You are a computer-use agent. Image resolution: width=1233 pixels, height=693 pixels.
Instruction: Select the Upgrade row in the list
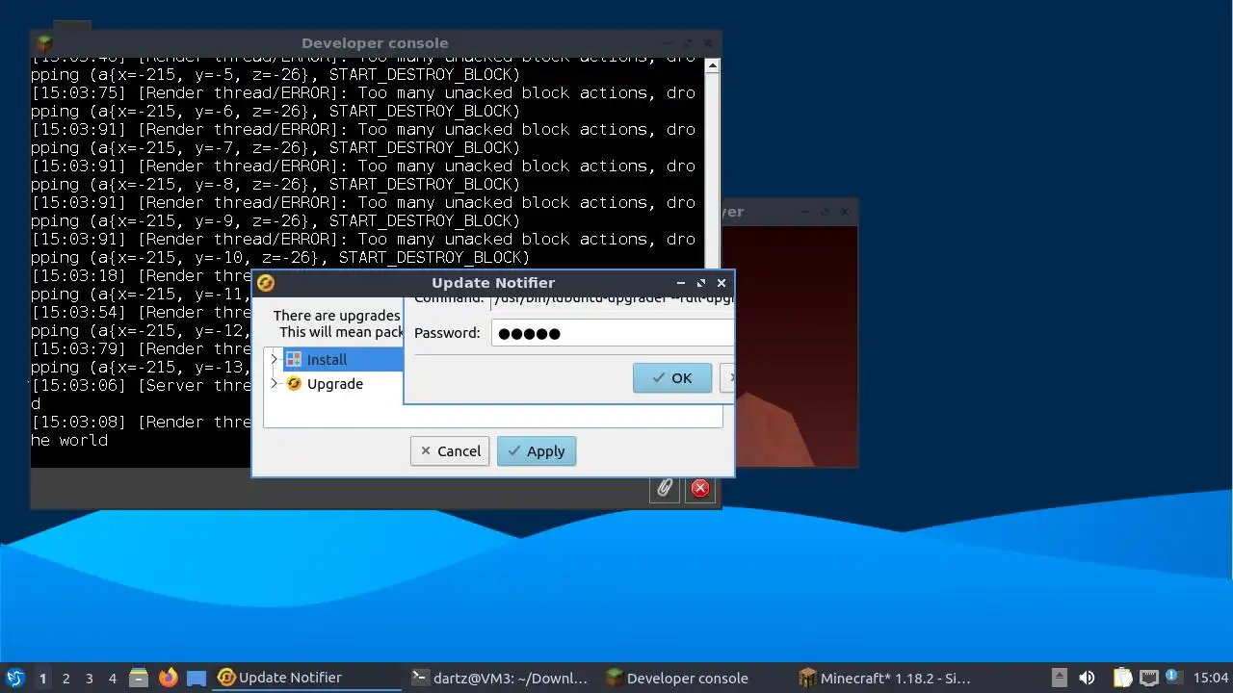tap(334, 383)
